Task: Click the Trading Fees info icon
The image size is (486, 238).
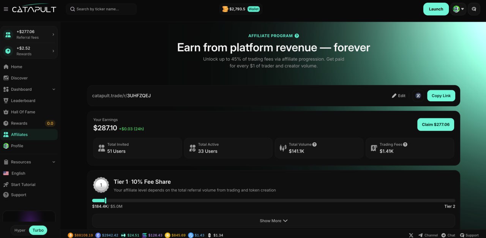Action: point(405,145)
